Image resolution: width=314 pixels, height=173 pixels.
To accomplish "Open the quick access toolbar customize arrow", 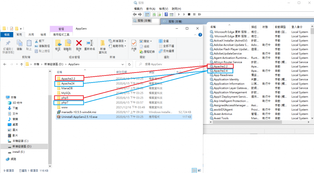I will (21, 28).
